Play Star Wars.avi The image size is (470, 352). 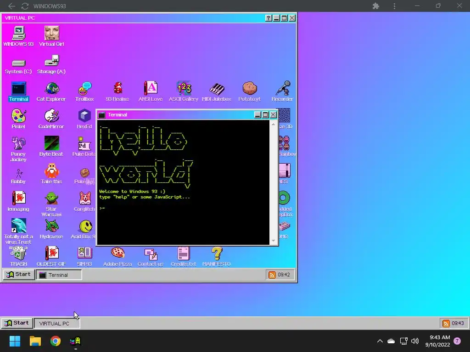(x=51, y=204)
